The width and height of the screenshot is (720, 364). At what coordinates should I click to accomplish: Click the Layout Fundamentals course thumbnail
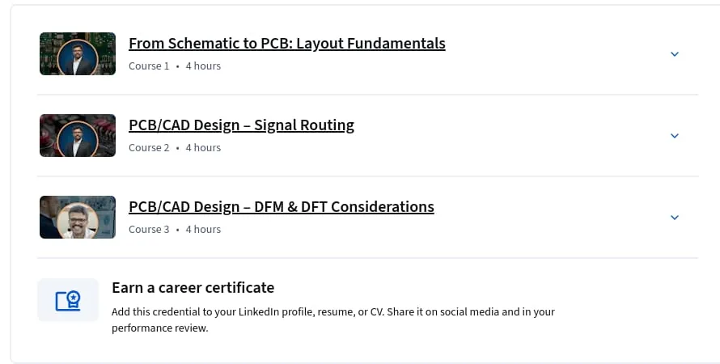pyautogui.click(x=78, y=53)
